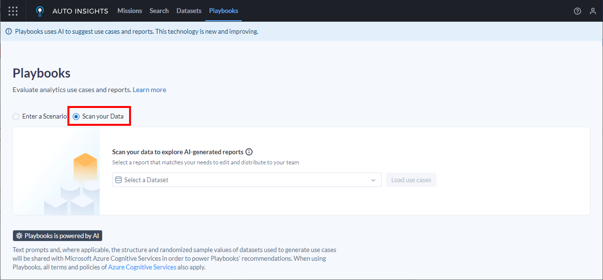Expand the Select a Dataset chevron
Viewport: 603px width, 280px height.
point(373,180)
